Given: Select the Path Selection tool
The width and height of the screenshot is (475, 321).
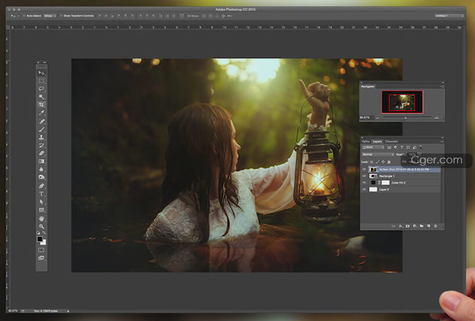Looking at the screenshot, I should tap(41, 202).
